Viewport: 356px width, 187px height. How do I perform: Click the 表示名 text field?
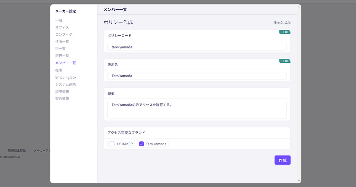(197, 76)
